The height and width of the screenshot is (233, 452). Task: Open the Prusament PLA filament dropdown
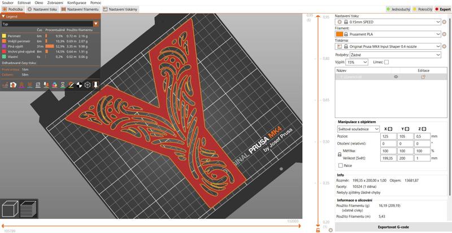[388, 34]
